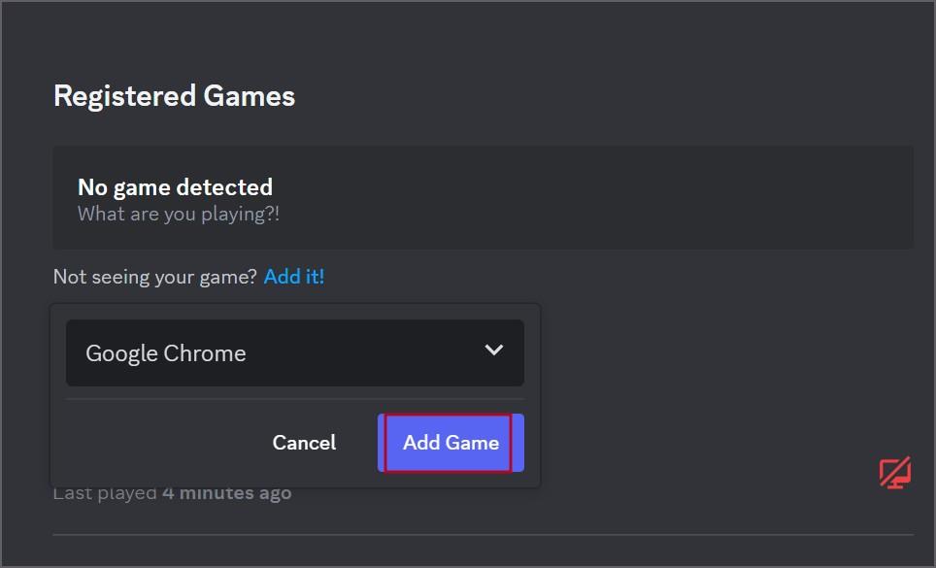Screen dimensions: 936x568
Task: Click the Registered Games section title
Action: pos(175,96)
